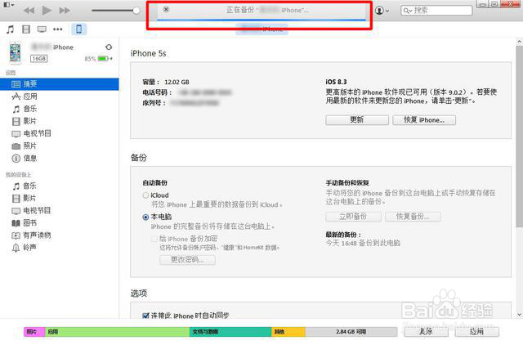523x345 pixels.
Task: Click the 照片 pink storage bar segment
Action: coord(34,332)
